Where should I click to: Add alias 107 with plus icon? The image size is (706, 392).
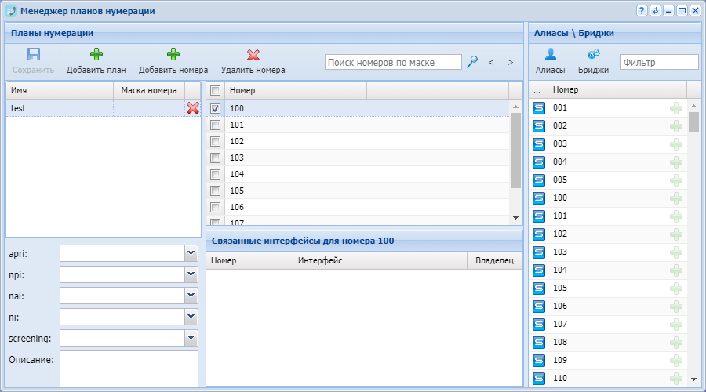coord(676,324)
